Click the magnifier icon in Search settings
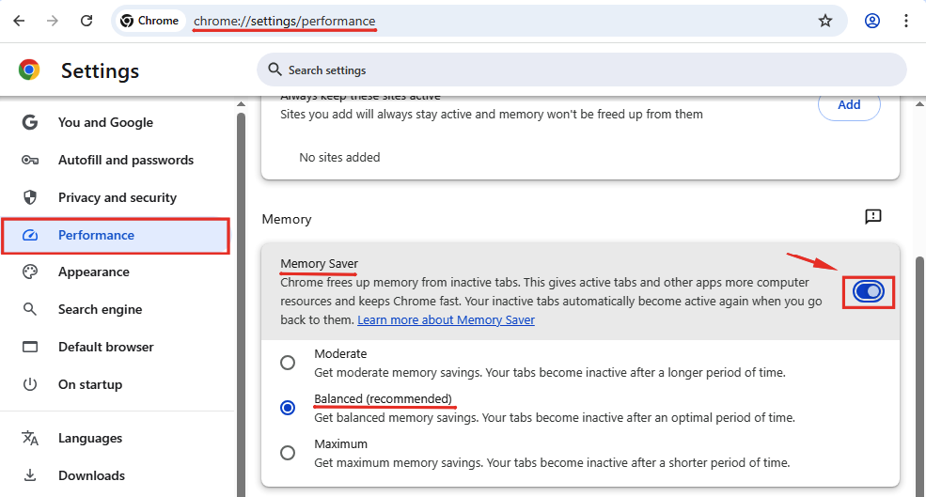Screen dimensions: 926x497 coord(275,70)
